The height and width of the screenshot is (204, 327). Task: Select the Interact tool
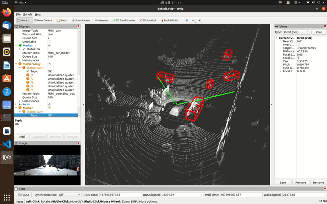(24, 20)
